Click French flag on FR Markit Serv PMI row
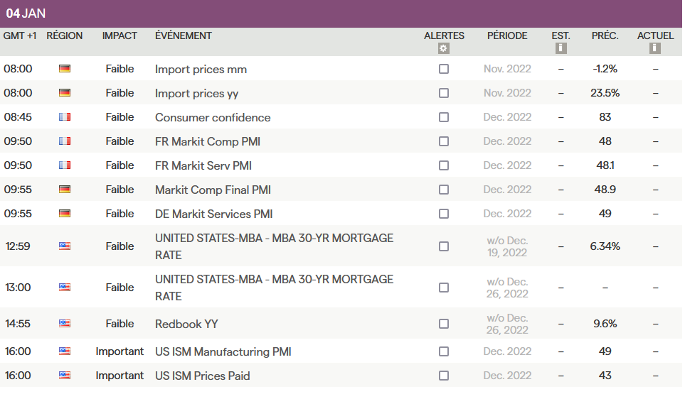This screenshot has width=685, height=399. 65,165
